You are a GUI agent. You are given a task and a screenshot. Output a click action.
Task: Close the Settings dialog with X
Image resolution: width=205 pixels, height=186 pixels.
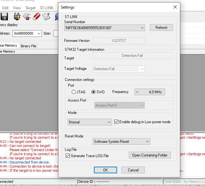[175, 7]
